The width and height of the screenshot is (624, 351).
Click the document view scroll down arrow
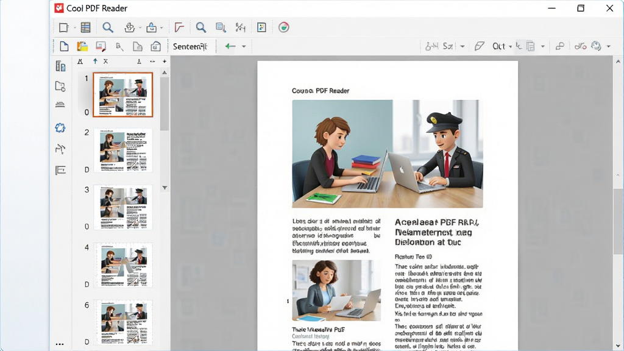(x=618, y=346)
